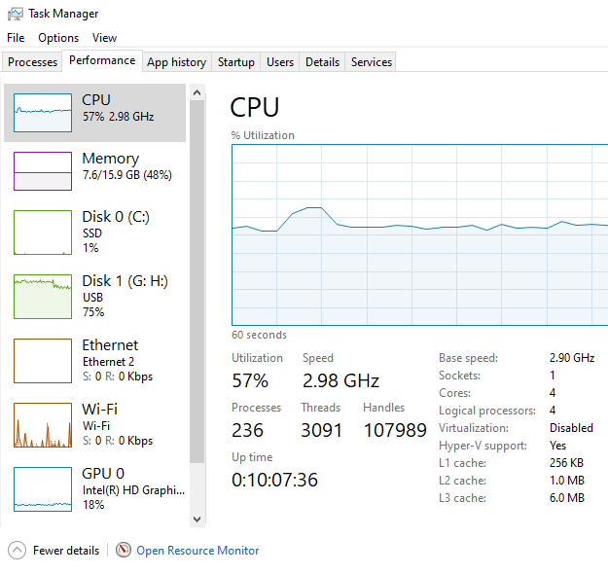Select the Disk 0 (C:) graph icon

[43, 233]
